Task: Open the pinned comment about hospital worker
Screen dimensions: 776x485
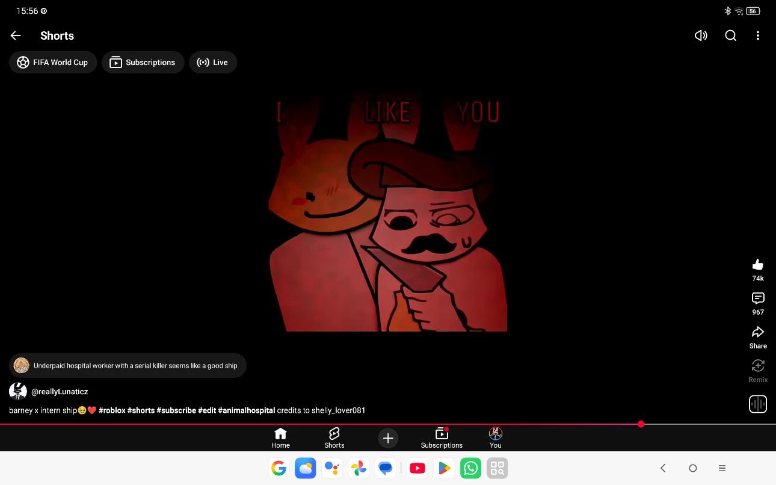Action: (128, 365)
